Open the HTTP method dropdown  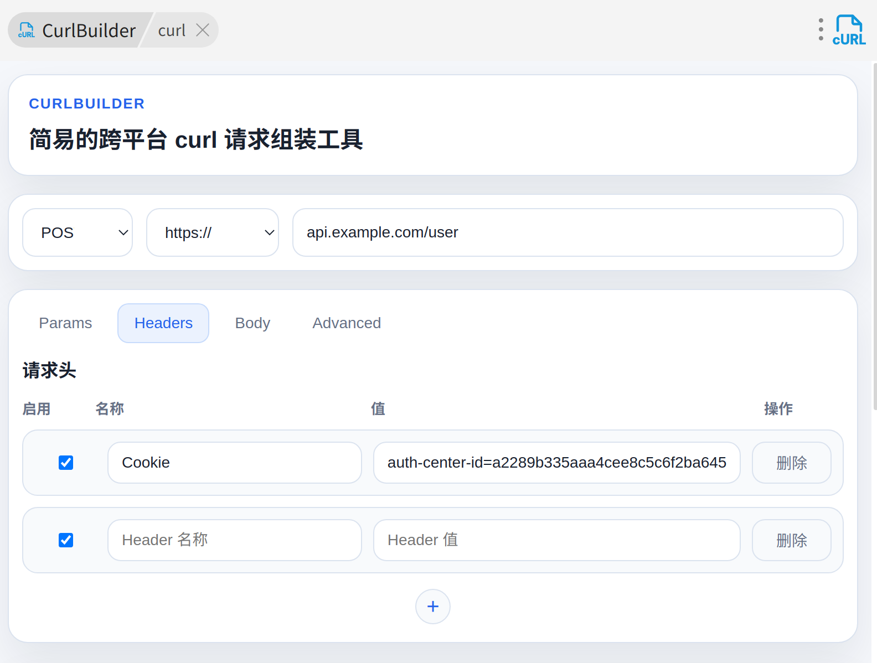pos(78,232)
